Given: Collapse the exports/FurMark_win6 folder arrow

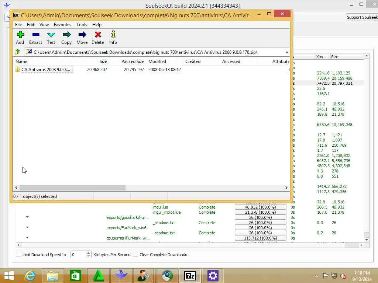Looking at the screenshot, I should tap(27, 227).
